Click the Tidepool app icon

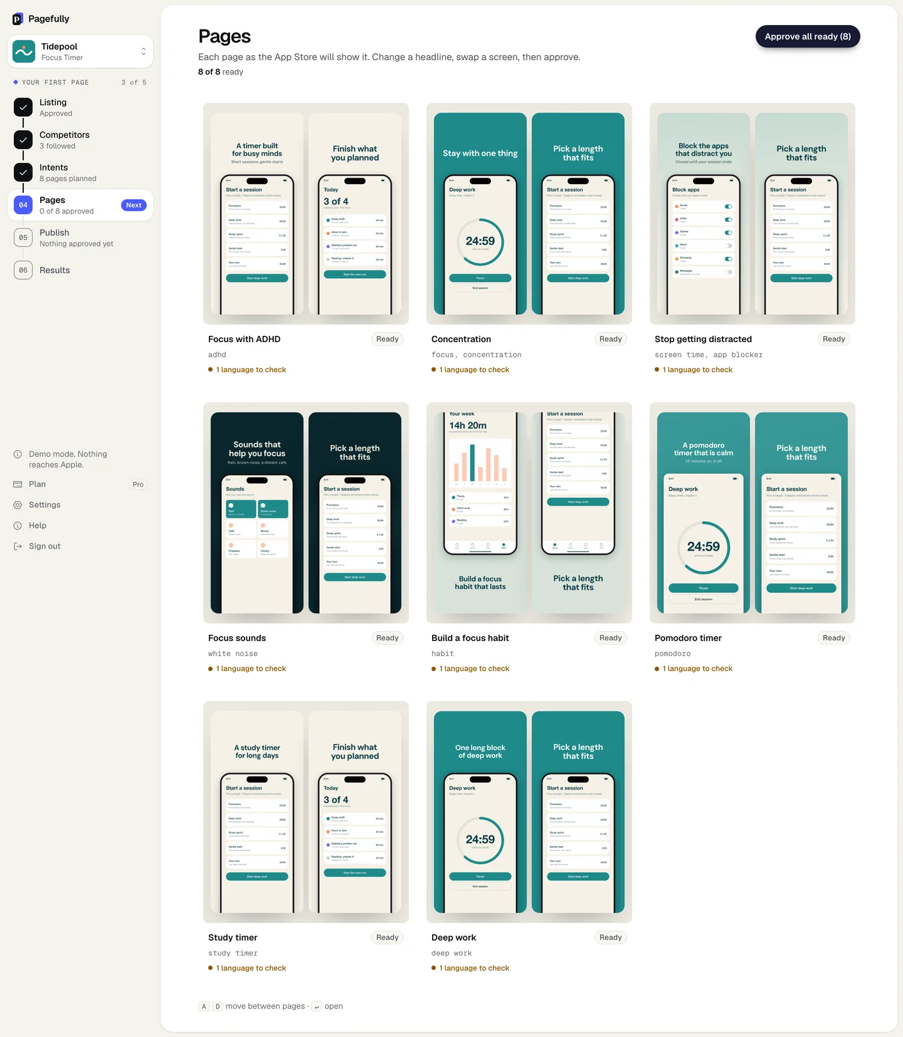pos(24,51)
